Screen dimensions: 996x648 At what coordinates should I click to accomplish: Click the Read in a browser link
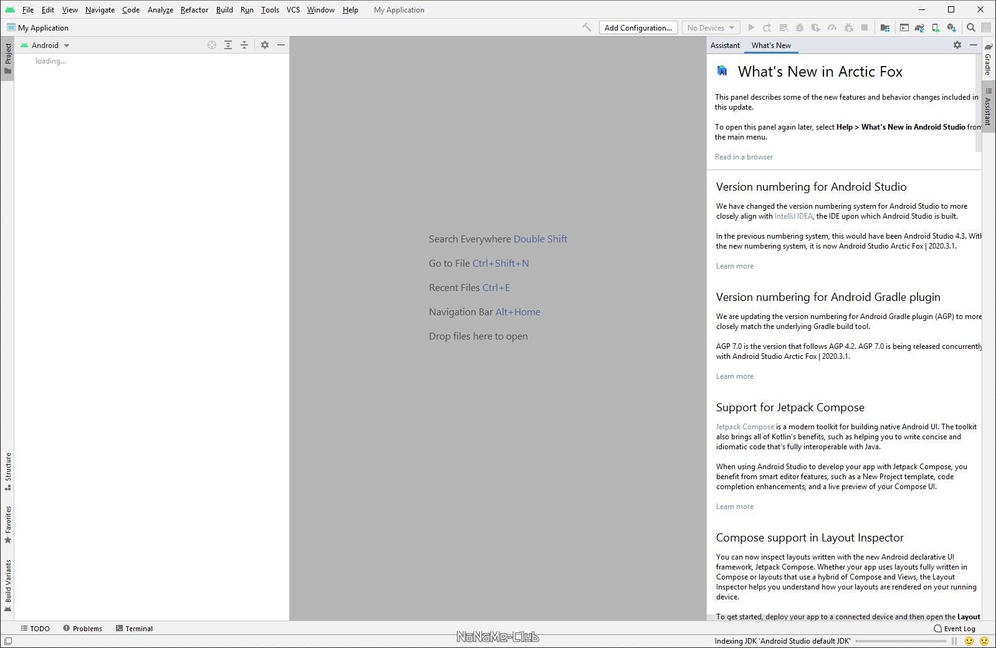(x=744, y=157)
